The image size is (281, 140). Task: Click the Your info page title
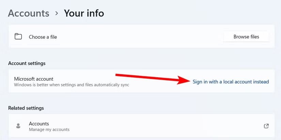coord(84,13)
